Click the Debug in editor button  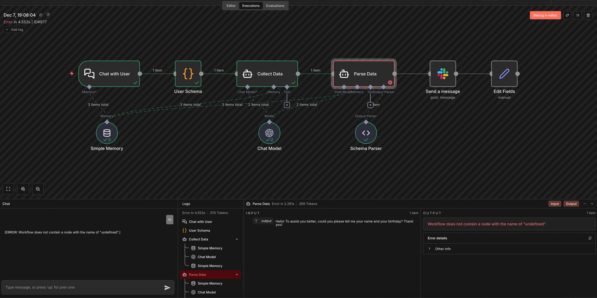click(x=545, y=15)
